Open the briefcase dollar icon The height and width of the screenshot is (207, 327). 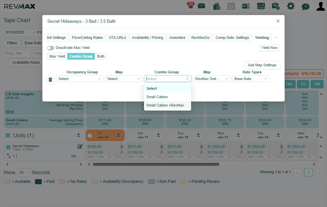(x=276, y=6)
